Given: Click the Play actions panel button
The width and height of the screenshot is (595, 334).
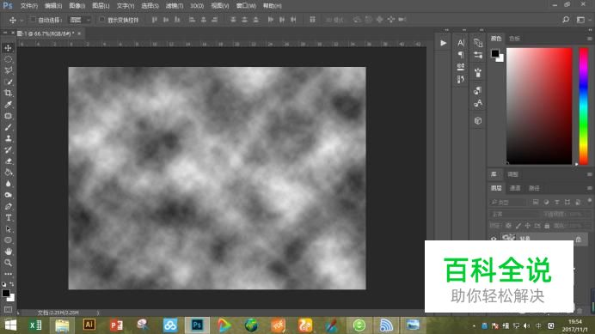Looking at the screenshot, I should (x=443, y=43).
